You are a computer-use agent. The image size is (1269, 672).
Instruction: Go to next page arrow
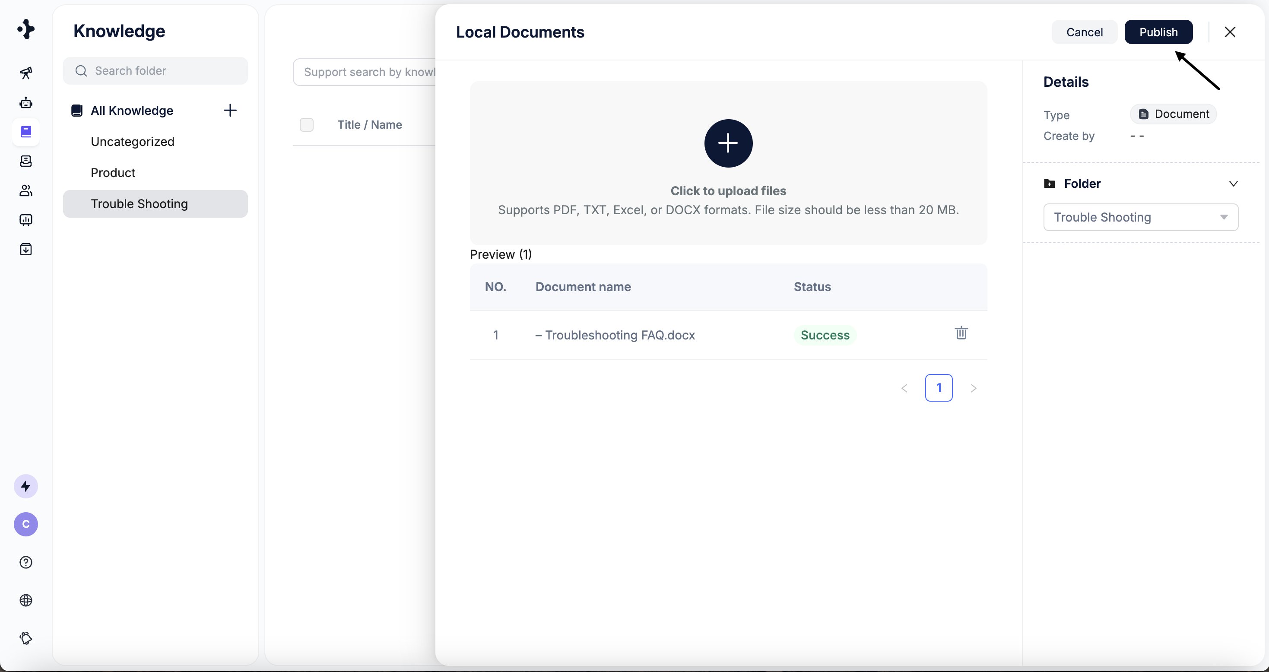[974, 388]
